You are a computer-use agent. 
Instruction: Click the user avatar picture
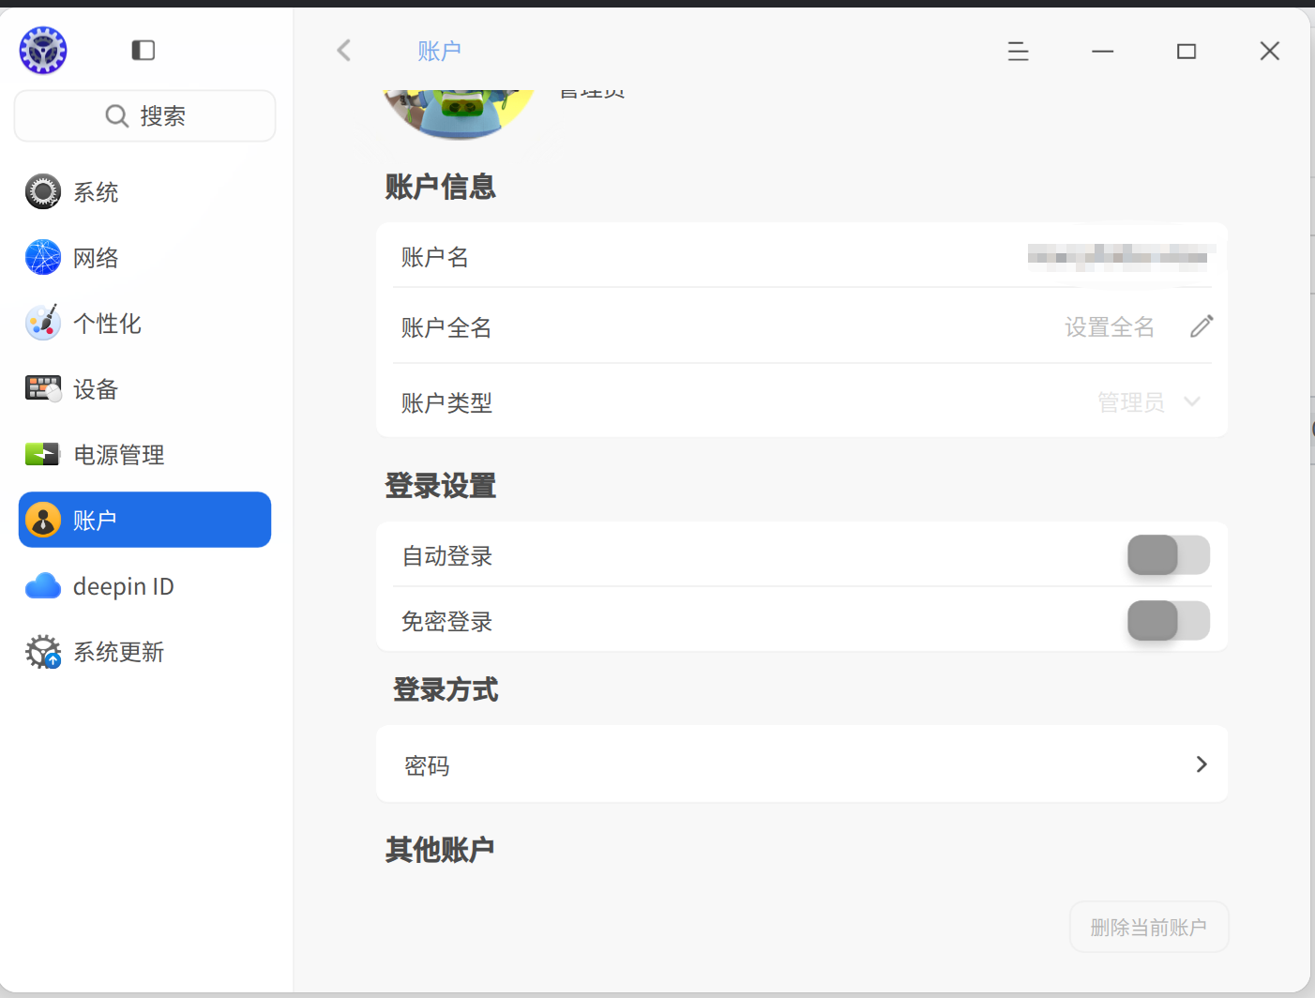459,113
